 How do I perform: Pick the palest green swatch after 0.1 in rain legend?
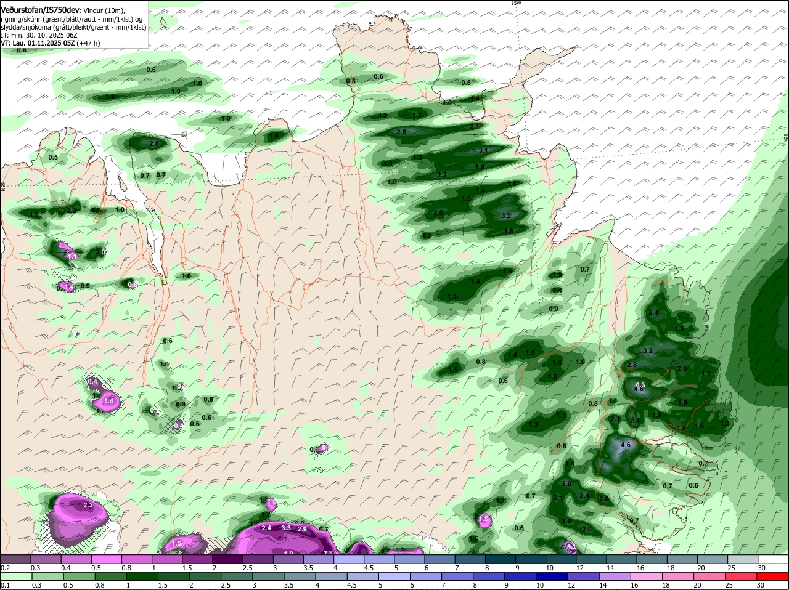coord(15,576)
